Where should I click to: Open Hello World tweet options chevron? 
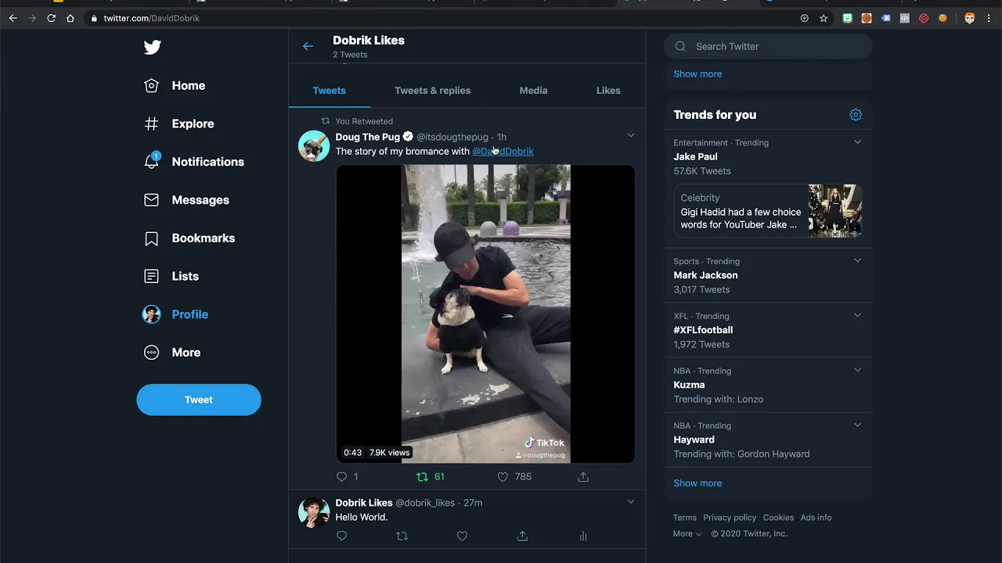631,501
